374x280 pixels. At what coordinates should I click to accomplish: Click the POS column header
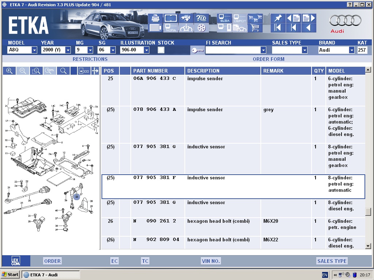point(110,71)
